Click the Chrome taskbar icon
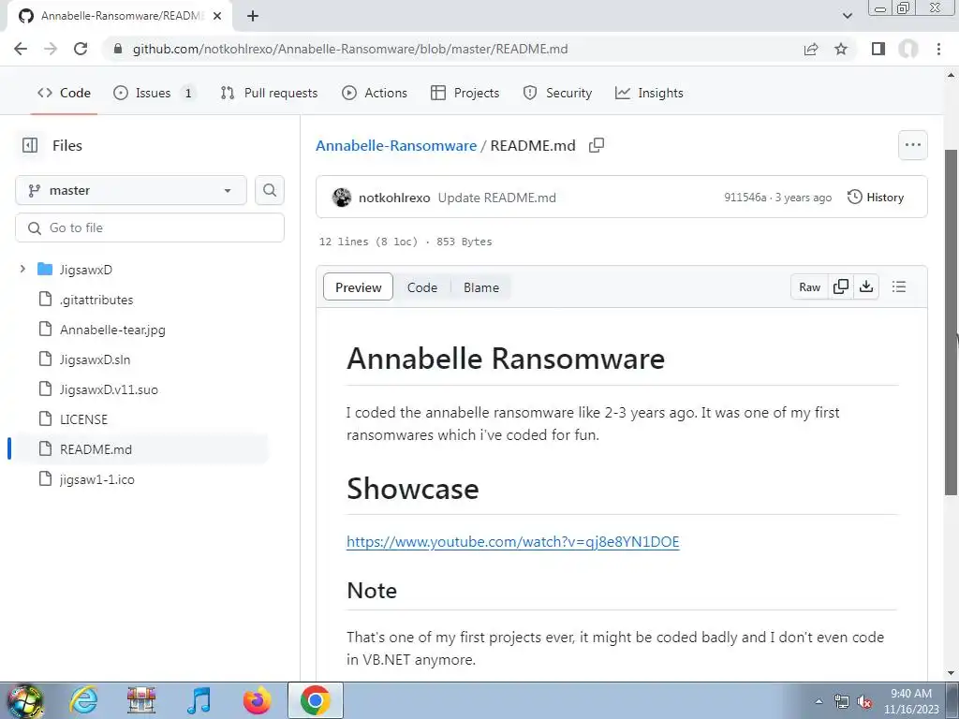Viewport: 959px width, 719px height. tap(316, 700)
